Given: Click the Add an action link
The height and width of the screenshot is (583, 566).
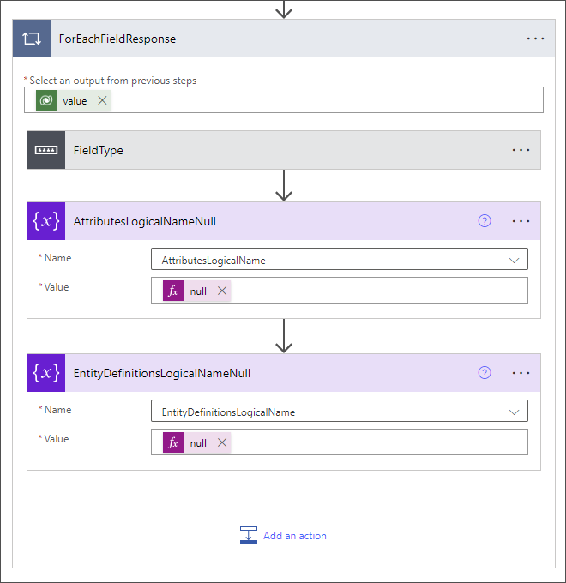Looking at the screenshot, I should [x=295, y=536].
